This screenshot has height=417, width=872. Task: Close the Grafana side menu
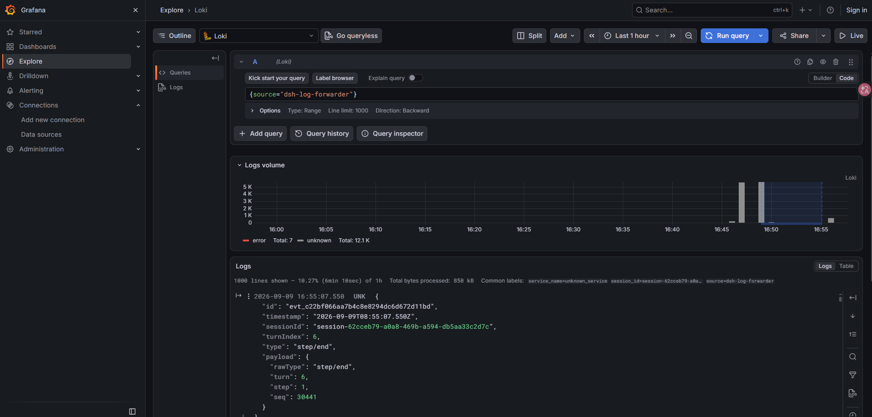pos(136,10)
